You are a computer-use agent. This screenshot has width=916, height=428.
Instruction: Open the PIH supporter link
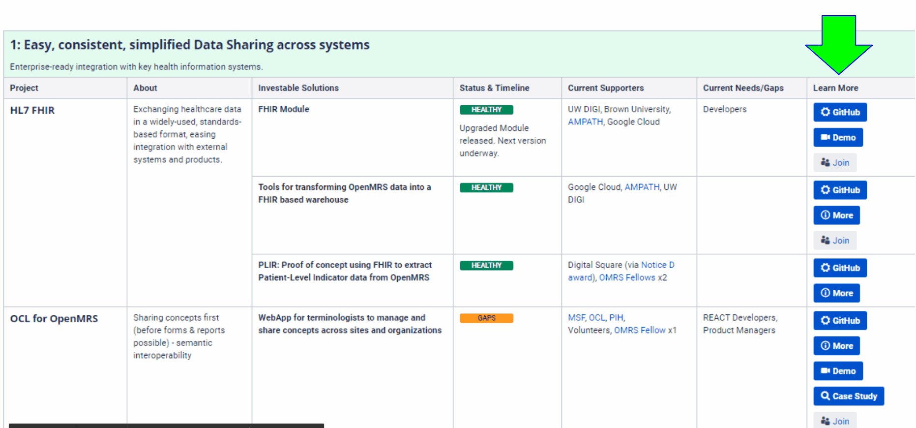pos(616,317)
